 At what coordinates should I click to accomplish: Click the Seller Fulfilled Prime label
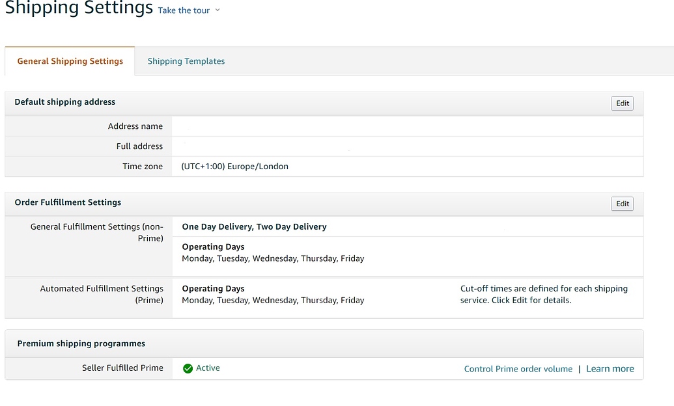coord(122,368)
